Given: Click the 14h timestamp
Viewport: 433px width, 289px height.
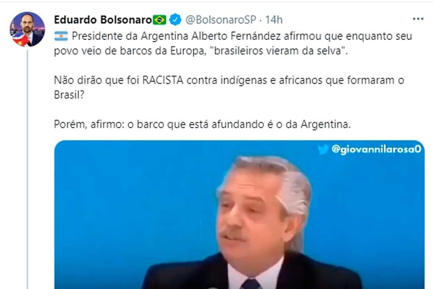Looking at the screenshot, I should click(274, 20).
